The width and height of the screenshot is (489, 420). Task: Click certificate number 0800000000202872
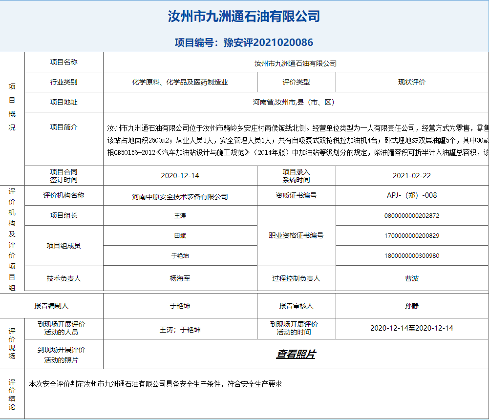coord(411,215)
